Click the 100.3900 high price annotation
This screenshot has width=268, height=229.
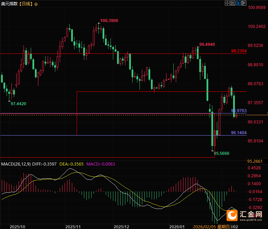coord(109,21)
